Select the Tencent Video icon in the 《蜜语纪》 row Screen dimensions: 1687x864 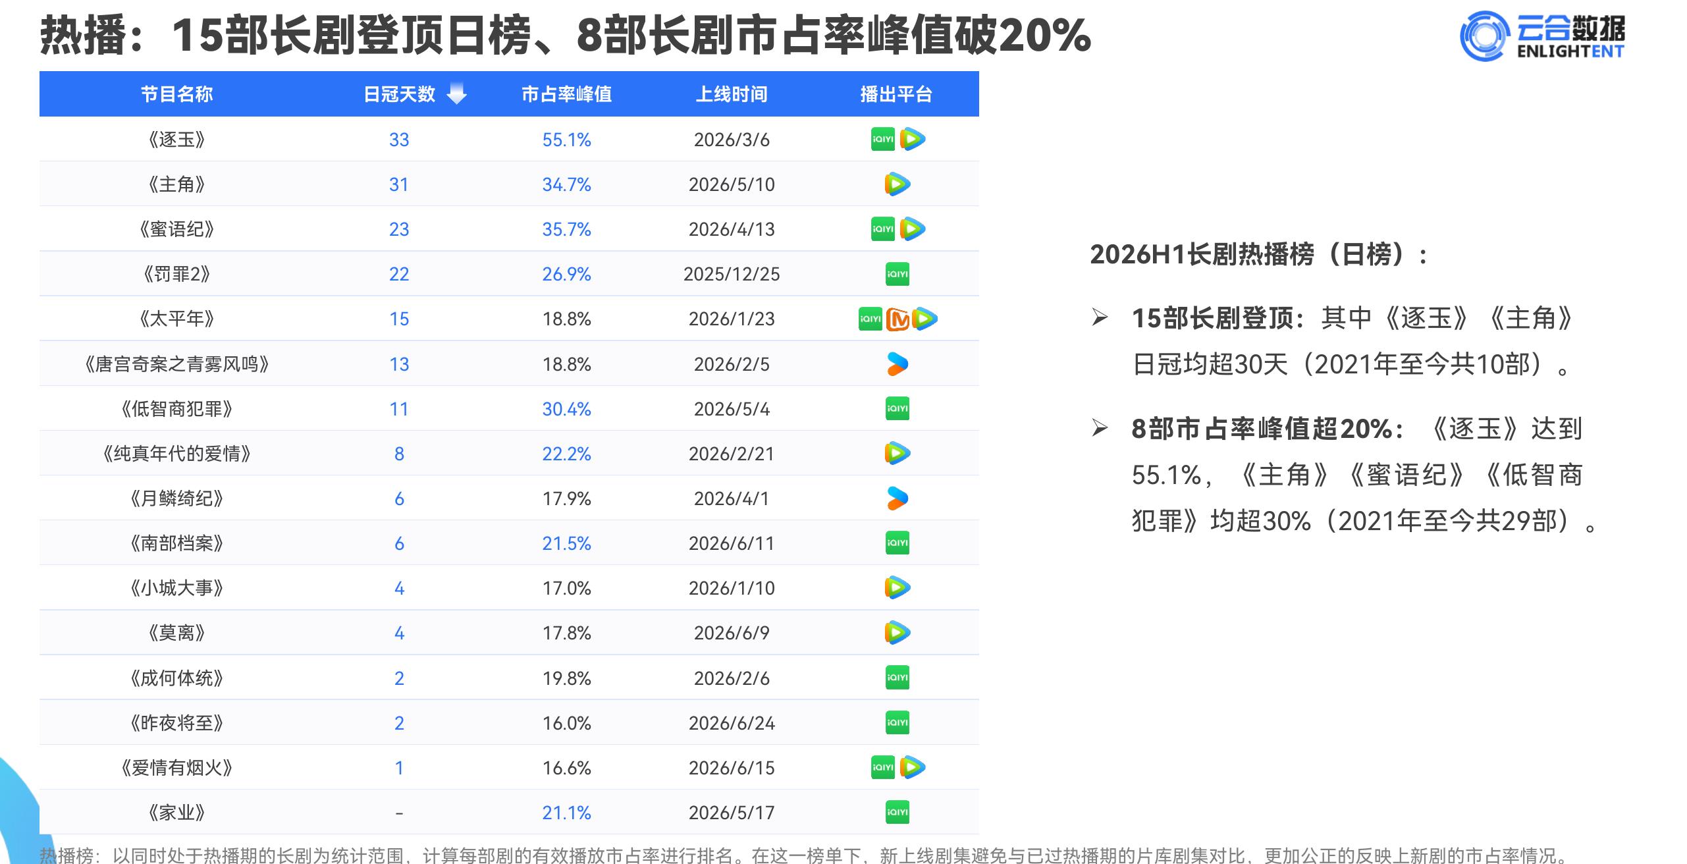(913, 229)
